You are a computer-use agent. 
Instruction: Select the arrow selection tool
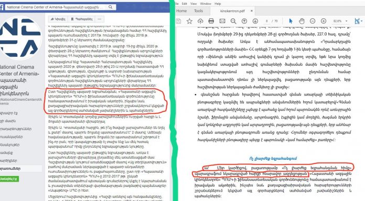click(291, 21)
